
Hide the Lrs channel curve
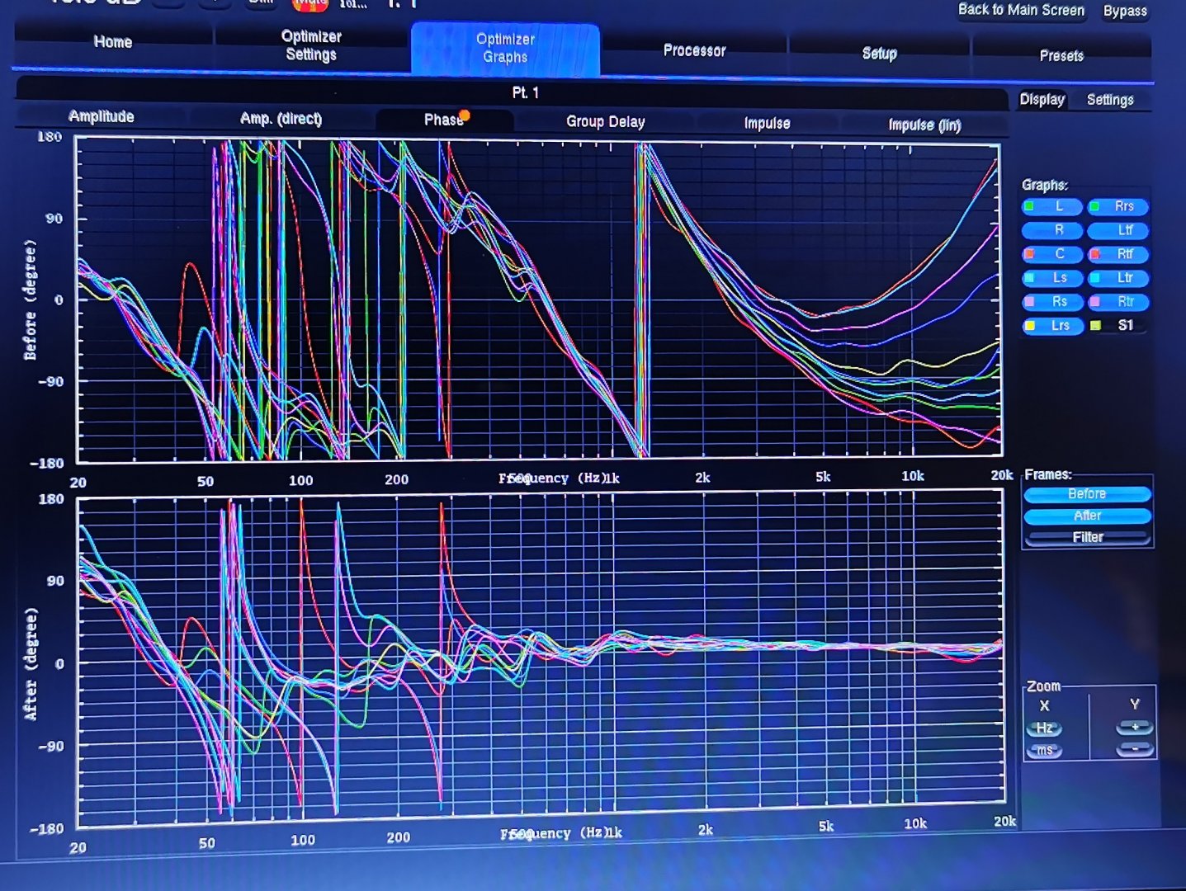pyautogui.click(x=1052, y=325)
